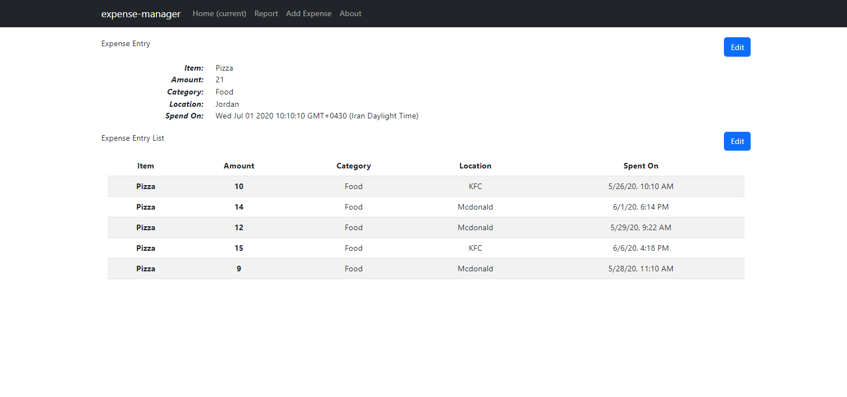The width and height of the screenshot is (847, 397).
Task: Click the KFC link in the first row
Action: [x=475, y=186]
